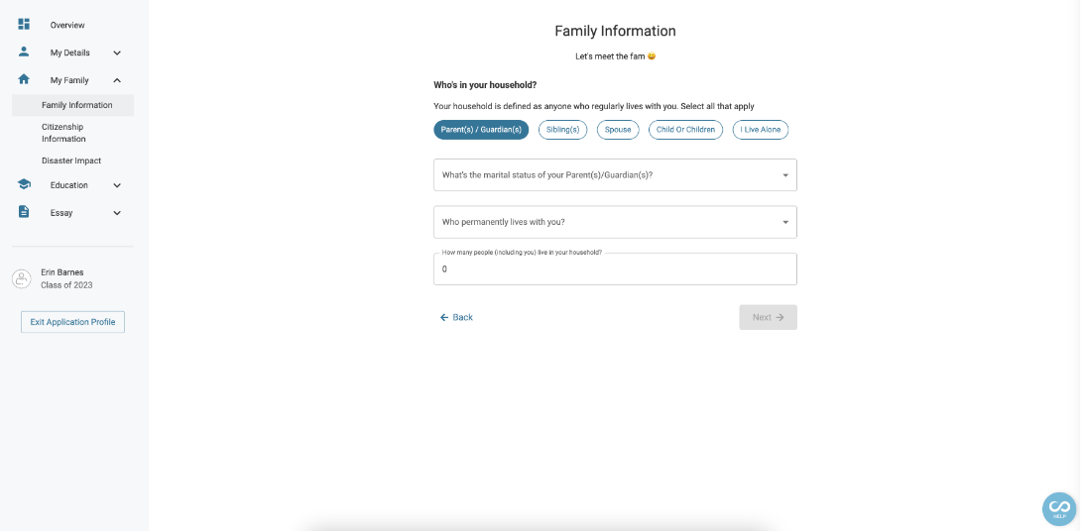The width and height of the screenshot is (1081, 531).
Task: Go to Disaster Impact in the sidebar
Action: tap(71, 160)
